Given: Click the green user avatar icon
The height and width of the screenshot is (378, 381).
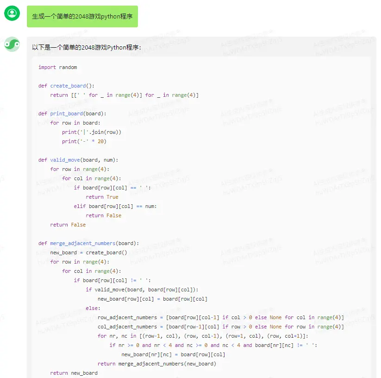Looking at the screenshot, I should point(12,13).
